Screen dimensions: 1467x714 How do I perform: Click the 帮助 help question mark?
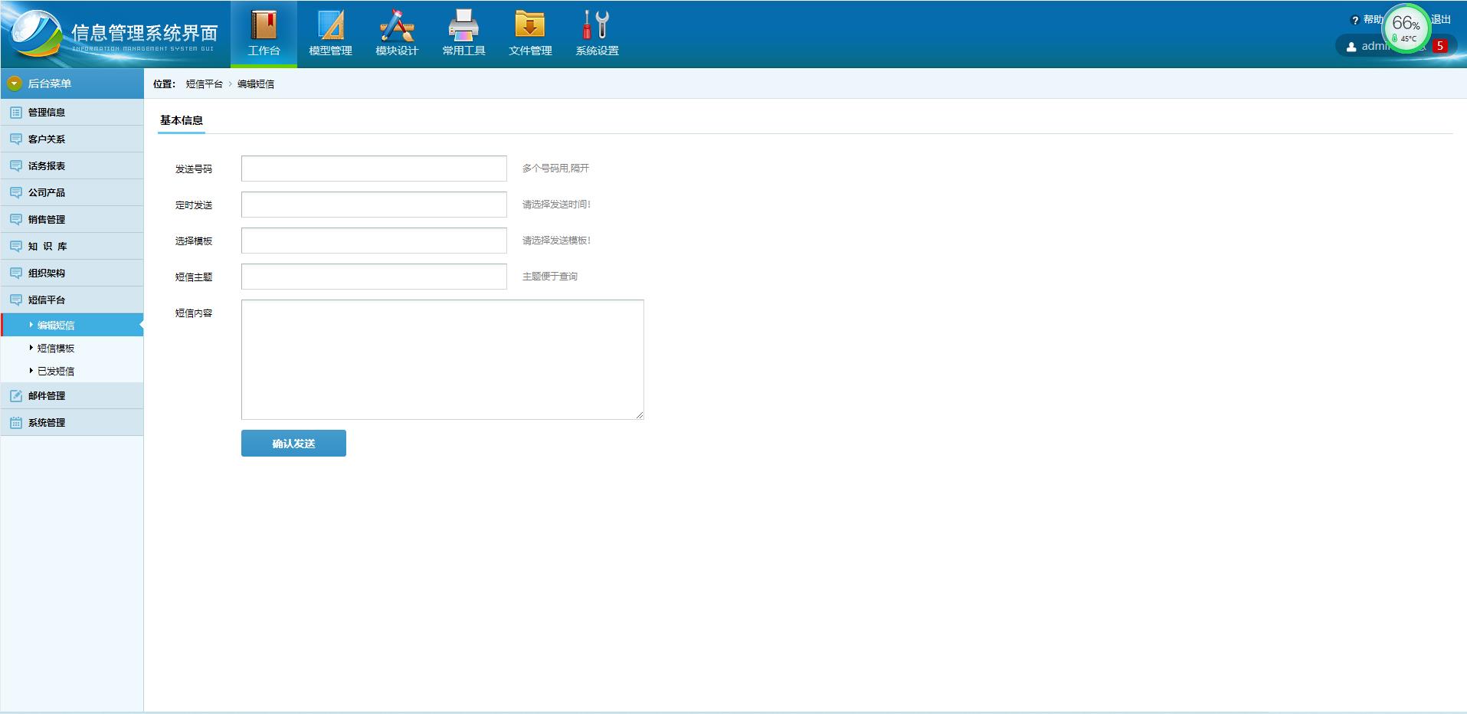[x=1355, y=21]
